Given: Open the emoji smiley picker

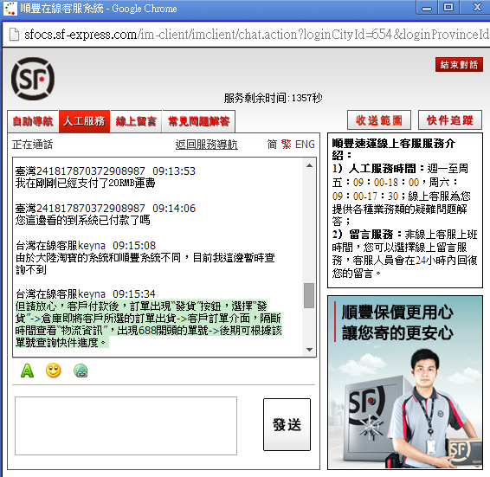Looking at the screenshot, I should tap(54, 371).
